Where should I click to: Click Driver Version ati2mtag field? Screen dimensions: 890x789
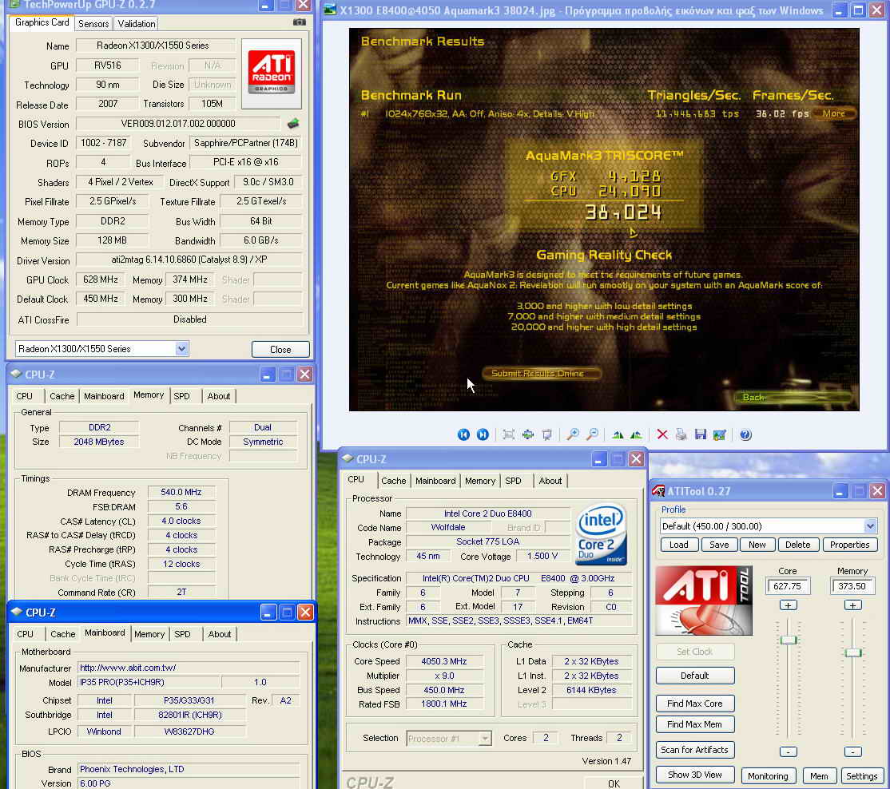[189, 260]
